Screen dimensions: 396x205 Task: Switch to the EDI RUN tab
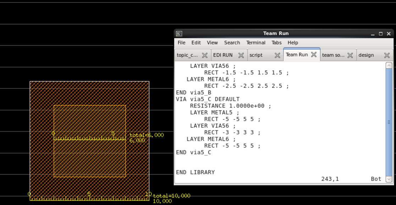(x=223, y=55)
